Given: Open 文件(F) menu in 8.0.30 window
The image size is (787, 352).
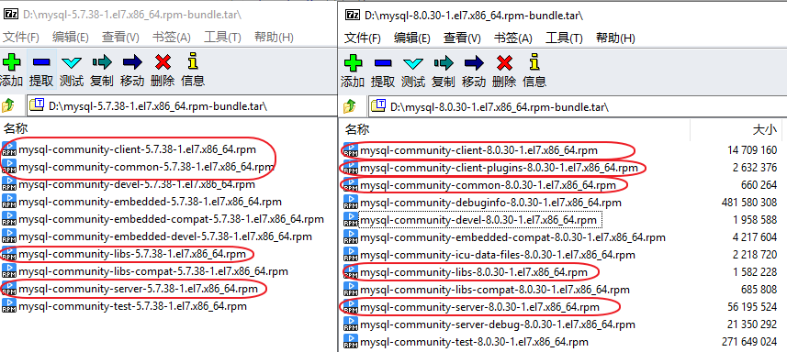Looking at the screenshot, I should [x=363, y=38].
